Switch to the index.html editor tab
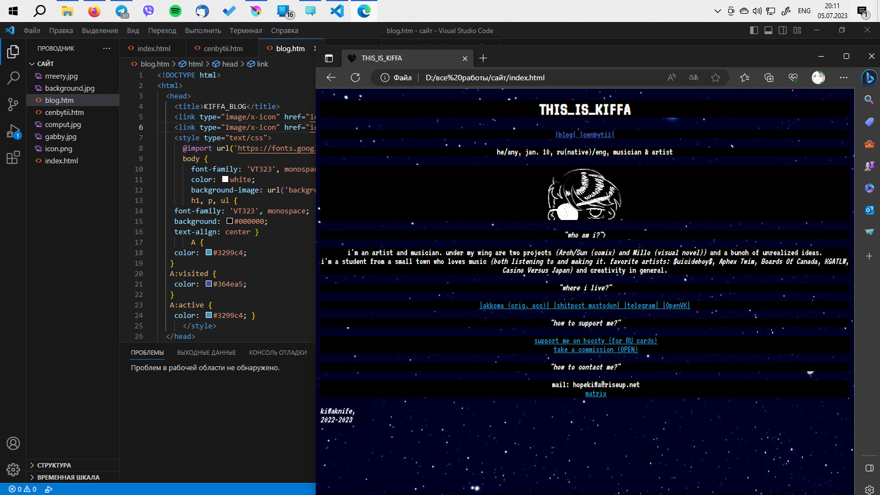The height and width of the screenshot is (495, 880). [153, 48]
